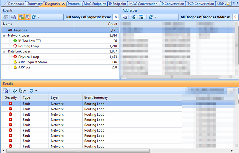Select the Physical Loop diagnosis item

point(29,57)
